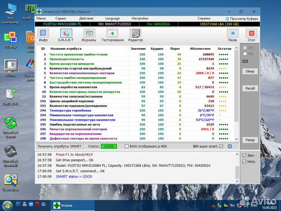Select the API radio button

click(245, 48)
